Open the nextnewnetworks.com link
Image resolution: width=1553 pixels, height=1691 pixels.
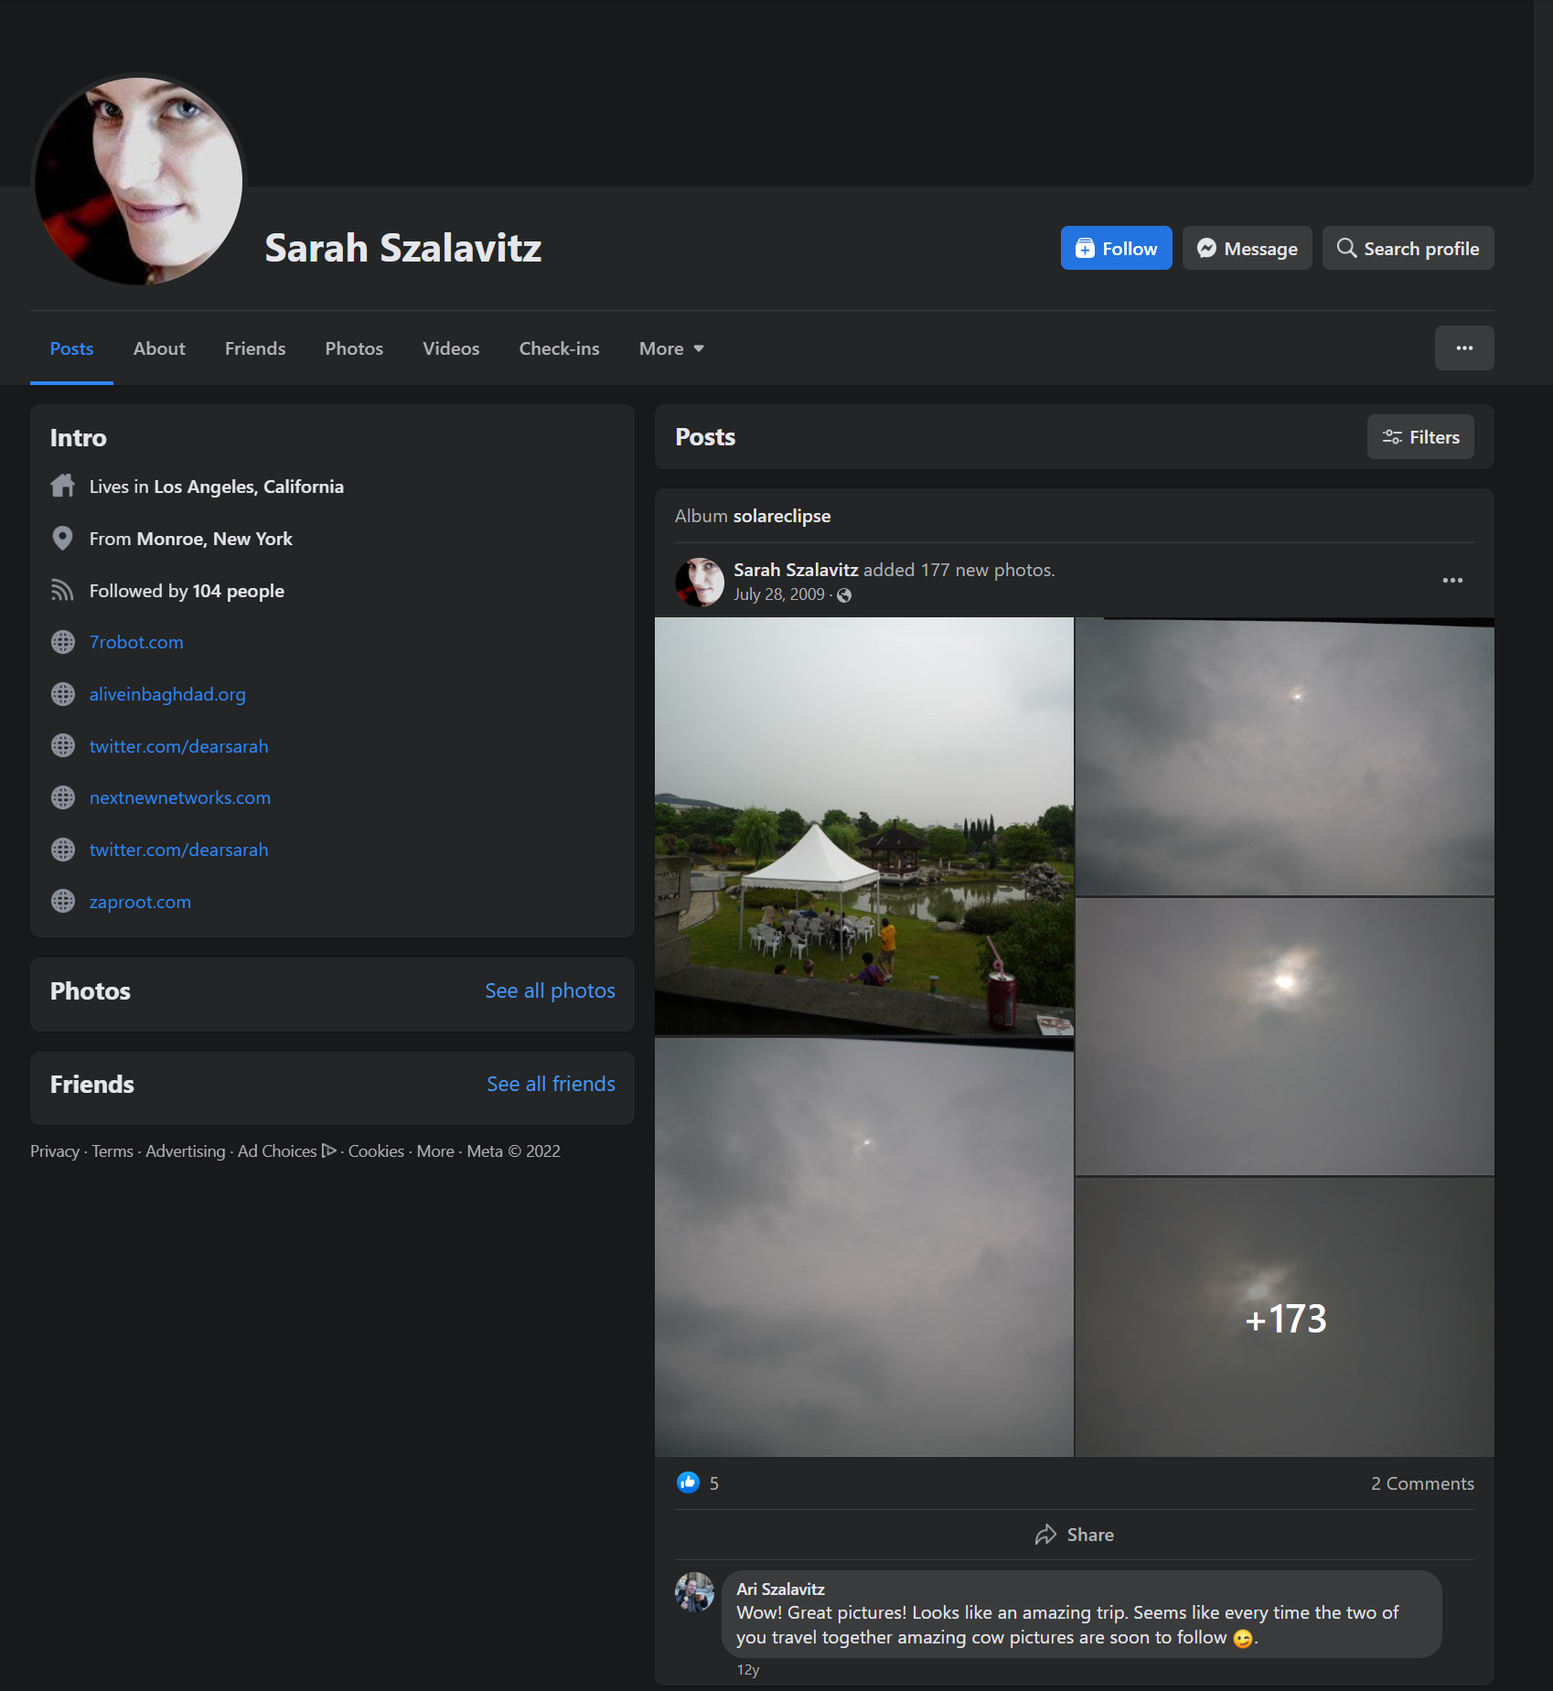coord(179,797)
